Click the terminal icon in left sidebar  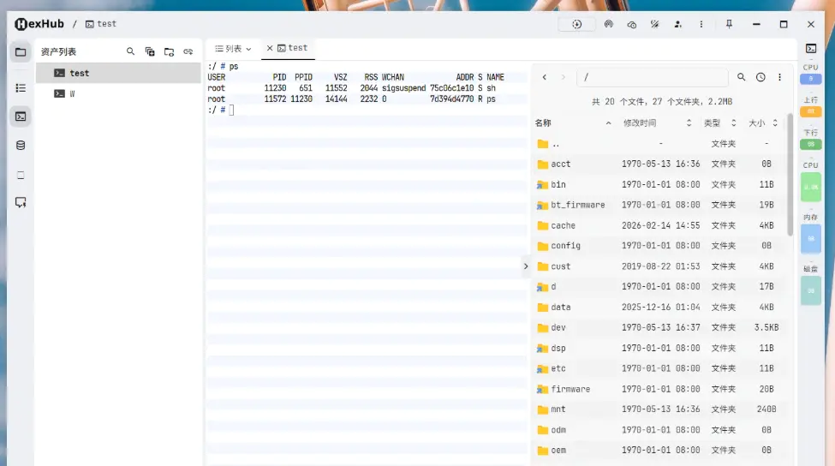pos(21,116)
